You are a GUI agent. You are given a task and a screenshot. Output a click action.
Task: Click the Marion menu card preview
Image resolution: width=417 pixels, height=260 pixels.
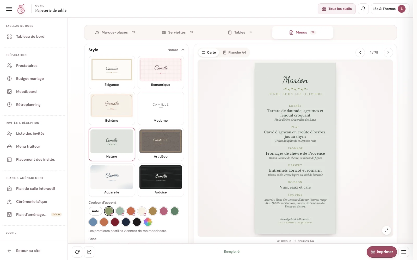point(295,148)
